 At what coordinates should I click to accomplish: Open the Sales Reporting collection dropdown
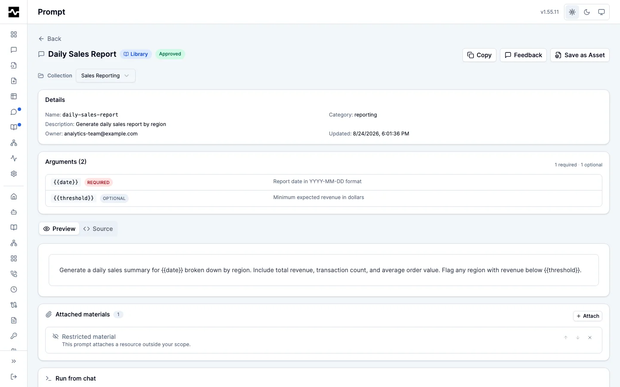click(105, 76)
